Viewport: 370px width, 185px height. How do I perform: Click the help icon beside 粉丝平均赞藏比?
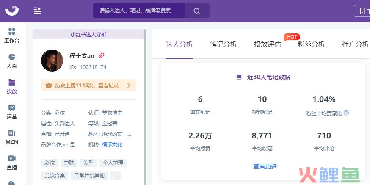click(346, 113)
